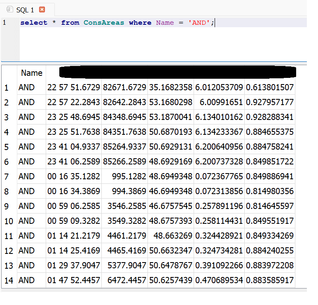The image size is (318, 305).
Task: Click the 'select' keyword in query
Action: [34, 23]
